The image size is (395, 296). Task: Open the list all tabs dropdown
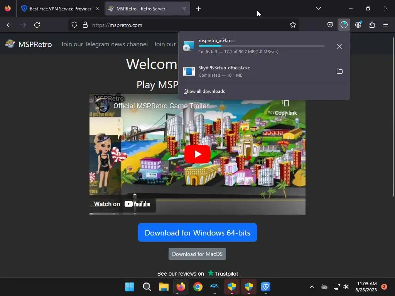click(318, 8)
